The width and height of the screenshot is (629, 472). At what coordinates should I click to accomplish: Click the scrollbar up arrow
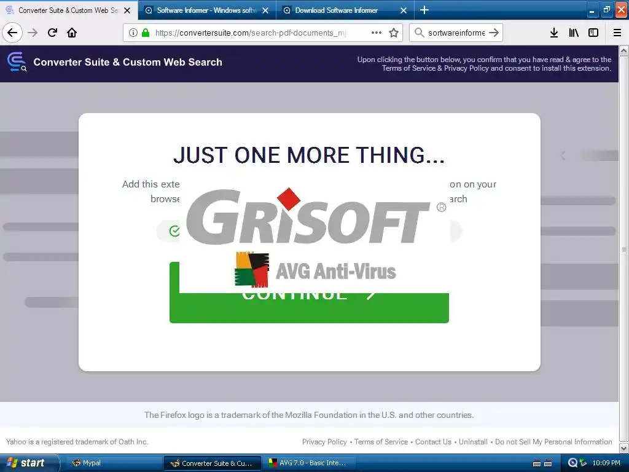pos(624,50)
